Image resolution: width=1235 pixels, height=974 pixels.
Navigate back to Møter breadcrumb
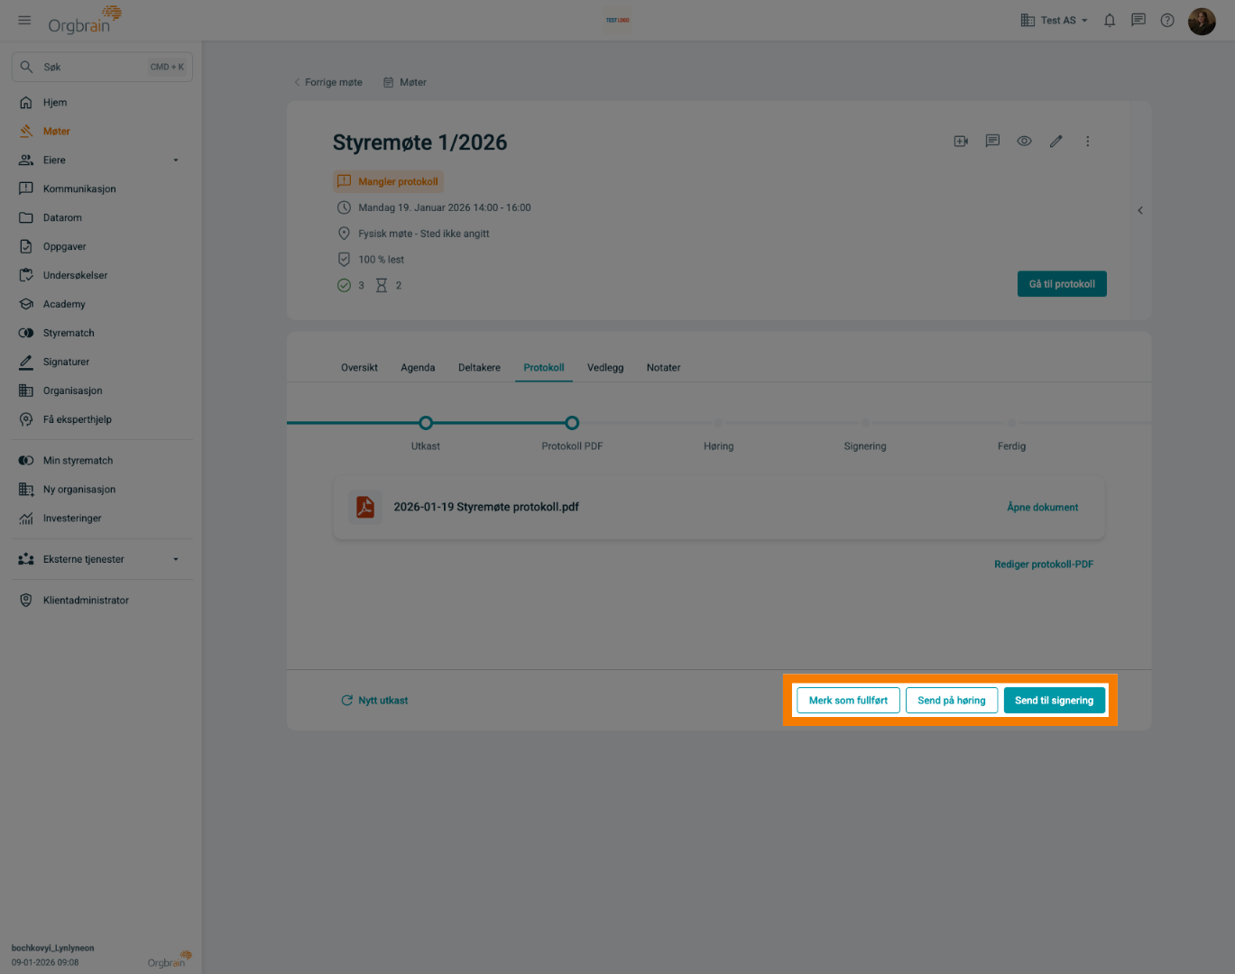pyautogui.click(x=405, y=82)
